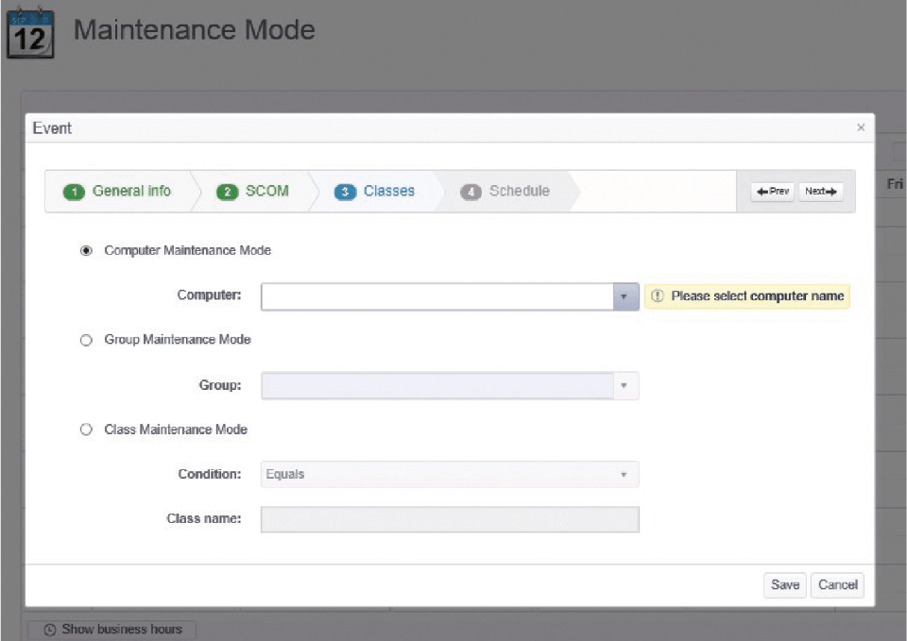Expand the Group dropdown list

[x=625, y=385]
